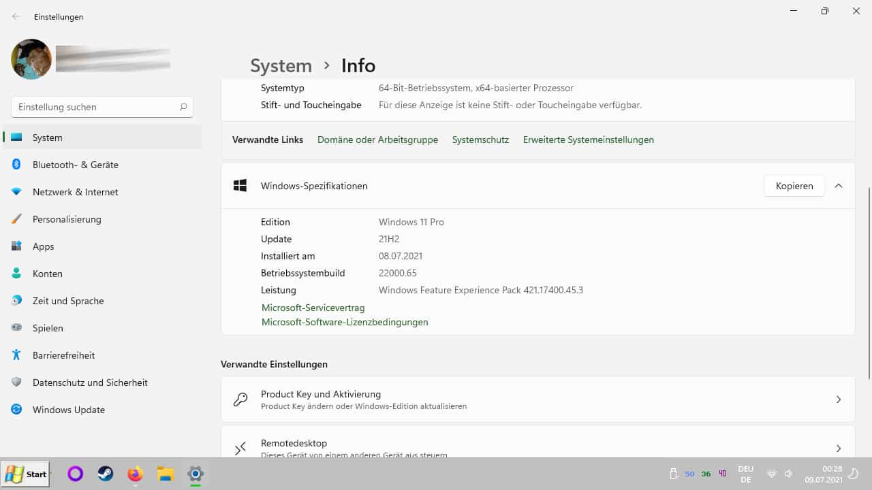Click the key icon beside Product Key
Screen dimensions: 872x490
(x=240, y=399)
